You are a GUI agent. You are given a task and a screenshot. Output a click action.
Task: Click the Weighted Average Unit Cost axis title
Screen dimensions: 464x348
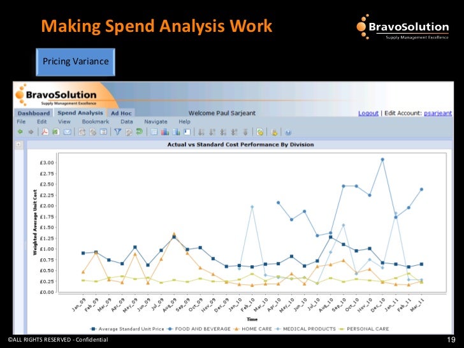pos(35,222)
